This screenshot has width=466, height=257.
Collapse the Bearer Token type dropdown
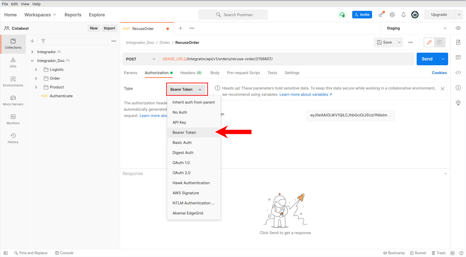pyautogui.click(x=187, y=89)
